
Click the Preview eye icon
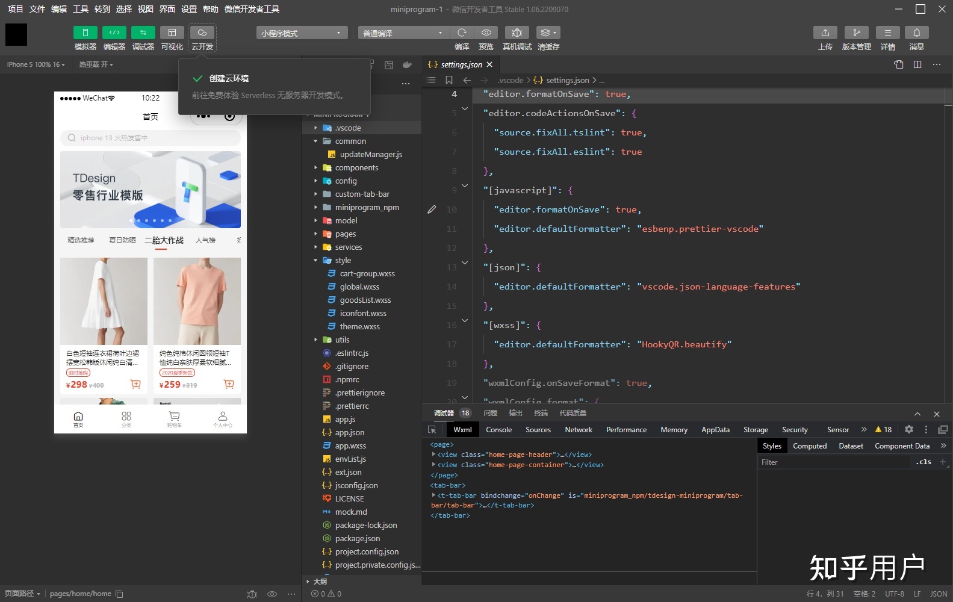486,33
